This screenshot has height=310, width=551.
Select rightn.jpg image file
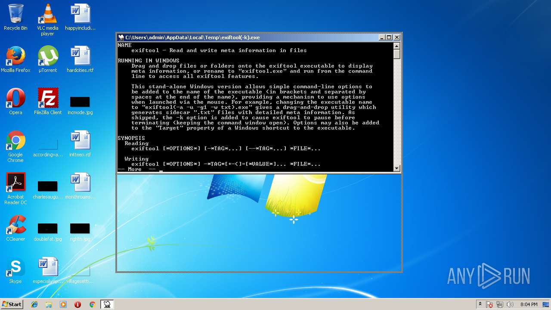coord(80,232)
